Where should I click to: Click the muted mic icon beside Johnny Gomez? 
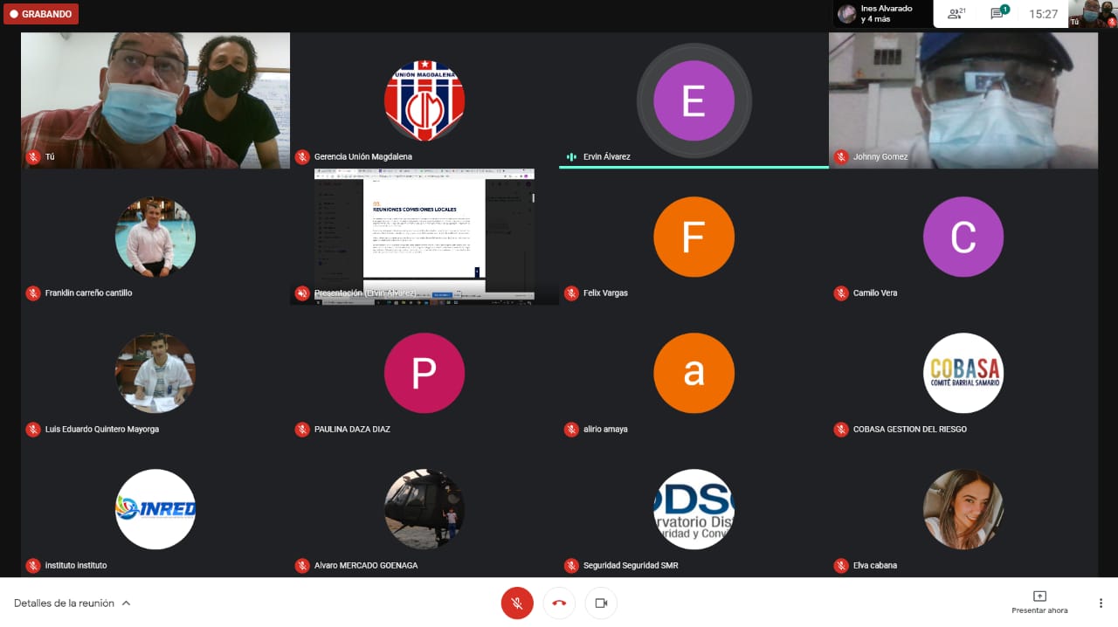click(x=841, y=157)
